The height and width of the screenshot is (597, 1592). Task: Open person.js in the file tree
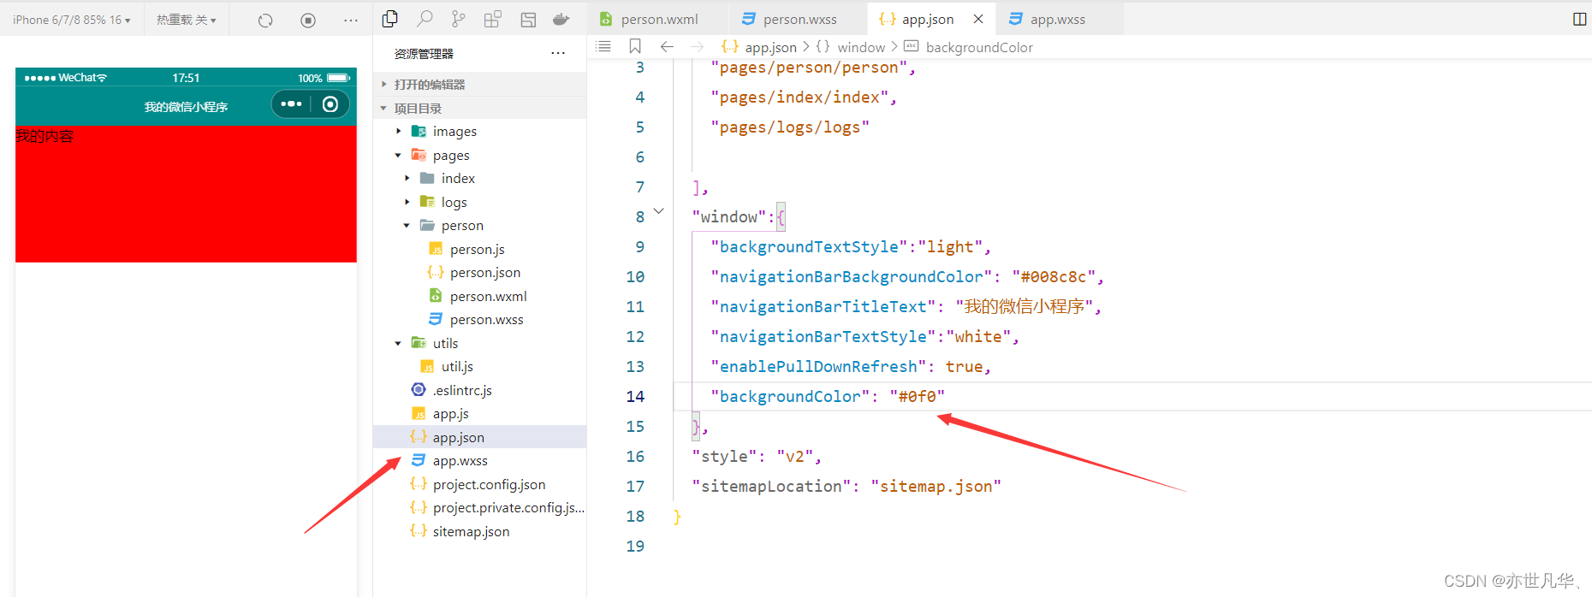477,249
